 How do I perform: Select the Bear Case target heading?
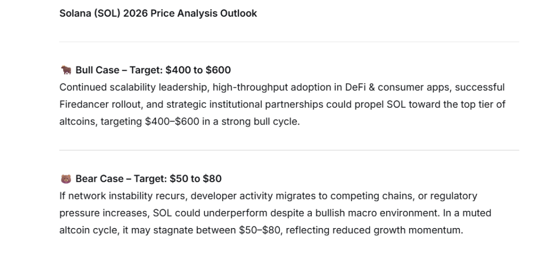[x=148, y=179]
